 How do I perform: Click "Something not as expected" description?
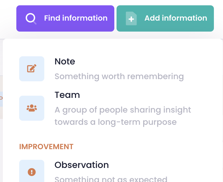(x=111, y=179)
